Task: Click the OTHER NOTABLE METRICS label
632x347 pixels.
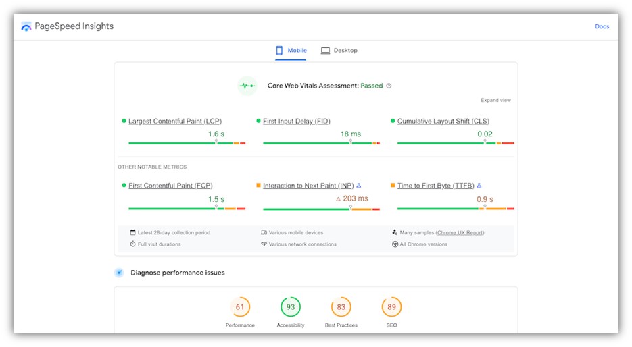Action: [x=152, y=167]
